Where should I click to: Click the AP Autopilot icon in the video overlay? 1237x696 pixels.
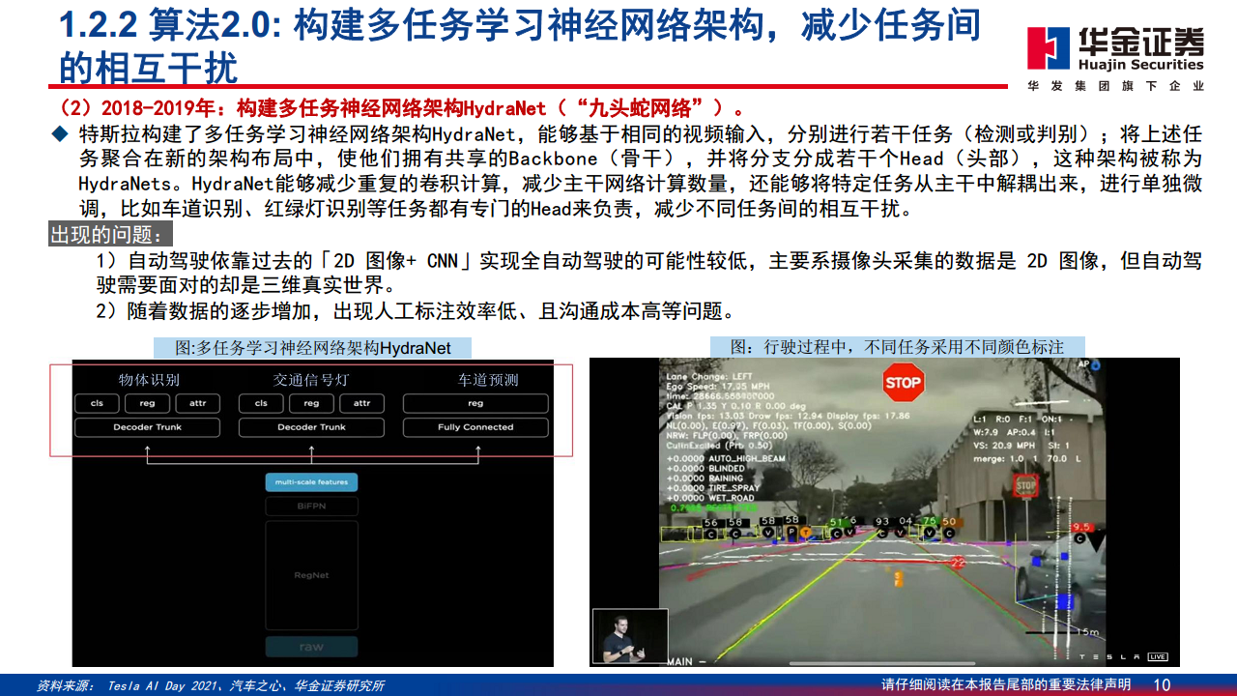(1087, 364)
